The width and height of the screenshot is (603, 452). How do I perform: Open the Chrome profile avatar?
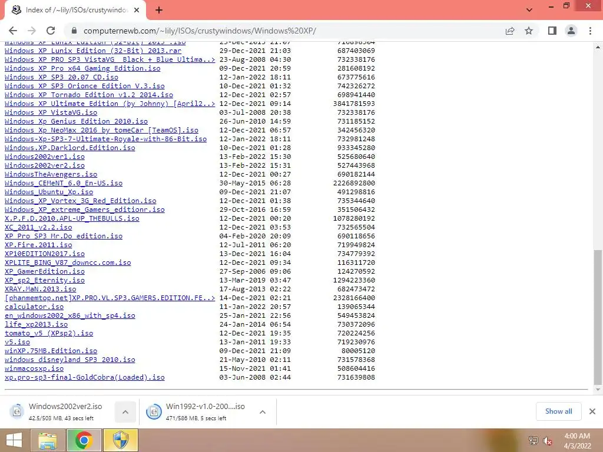571,31
